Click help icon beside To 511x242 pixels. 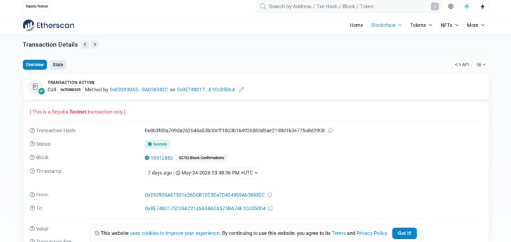(x=32, y=208)
